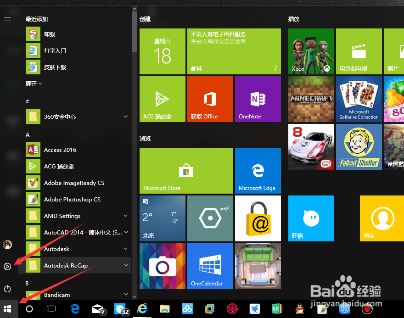404x318 pixels.
Task: Open the 旺信 tile
Action: click(x=311, y=218)
